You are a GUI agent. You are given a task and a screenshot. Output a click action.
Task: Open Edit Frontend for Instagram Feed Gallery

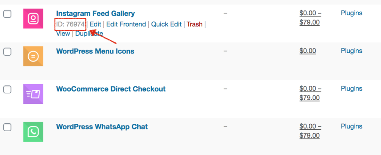(126, 24)
